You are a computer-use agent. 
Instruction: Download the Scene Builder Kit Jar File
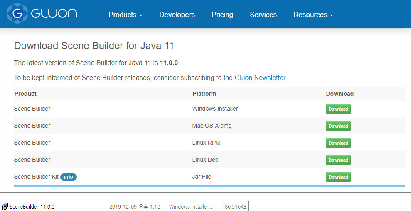338,177
